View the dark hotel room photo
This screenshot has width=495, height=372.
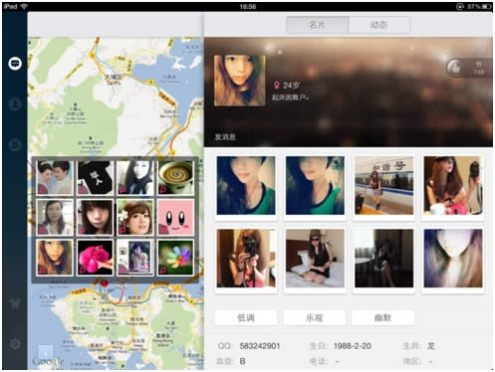(x=383, y=259)
